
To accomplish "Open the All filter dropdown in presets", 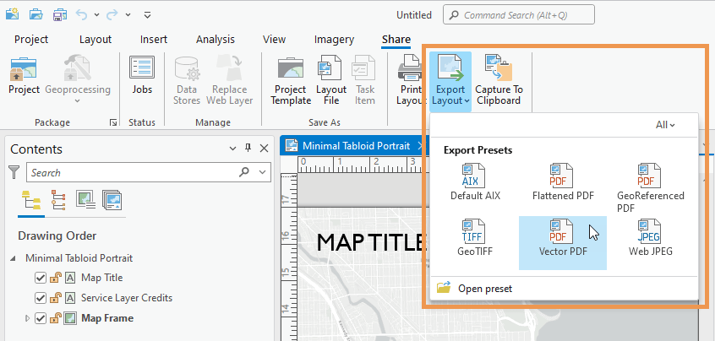I will 665,125.
